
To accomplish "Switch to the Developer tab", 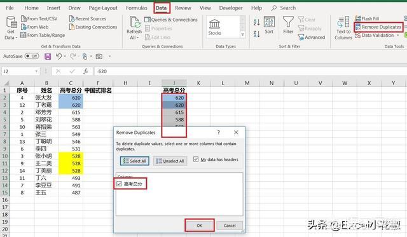I will 231,8.
